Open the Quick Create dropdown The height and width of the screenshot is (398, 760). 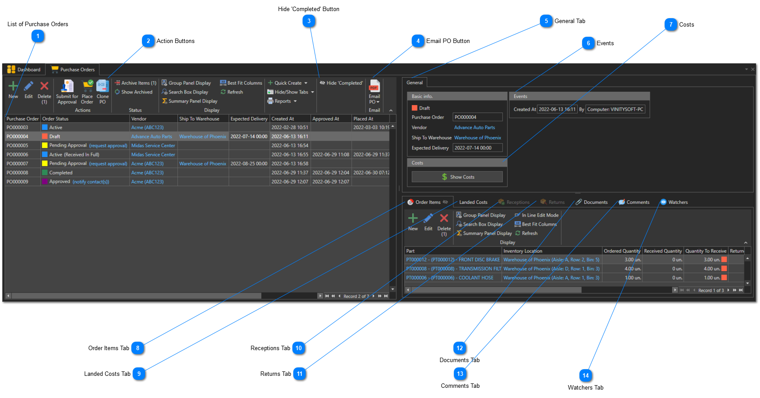point(287,83)
